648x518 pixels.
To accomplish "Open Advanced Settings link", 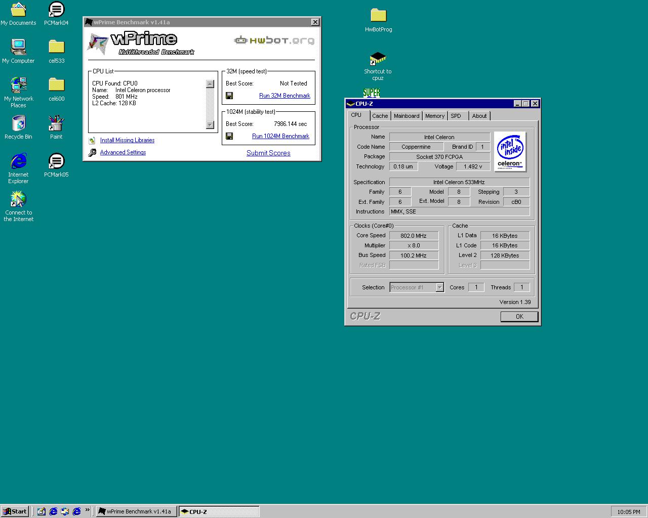I will [x=123, y=152].
